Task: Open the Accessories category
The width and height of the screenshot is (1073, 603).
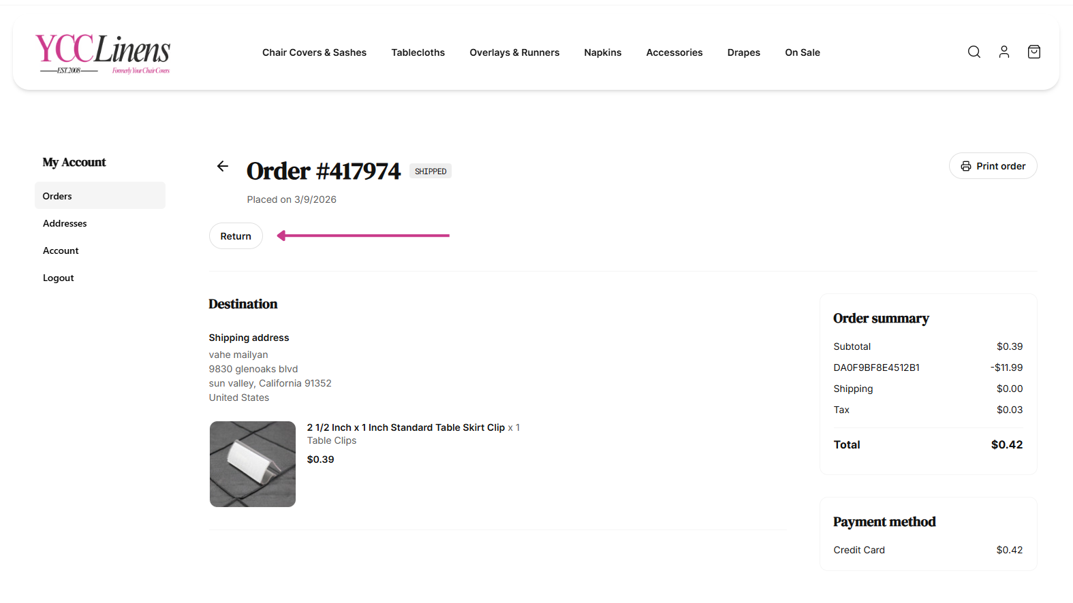Action: pyautogui.click(x=674, y=52)
